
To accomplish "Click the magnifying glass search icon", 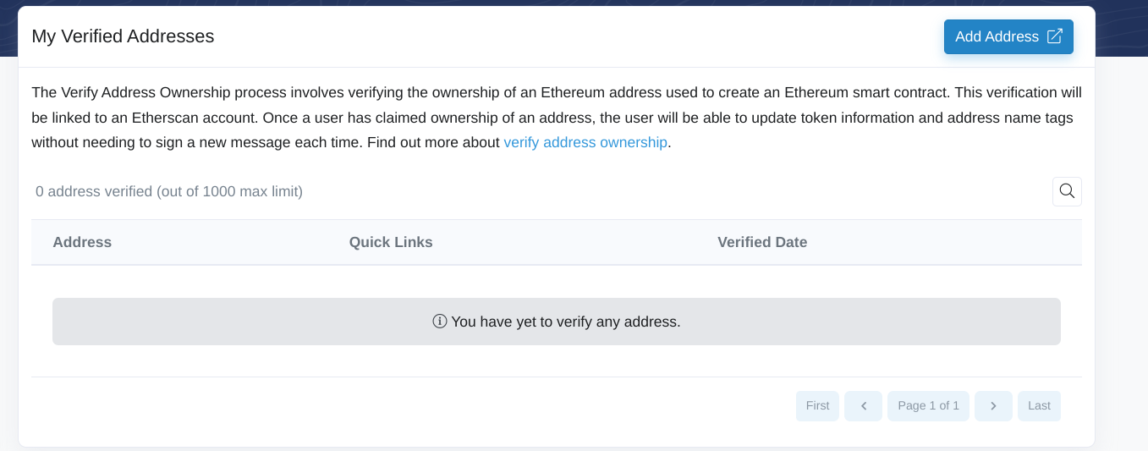I will (x=1067, y=191).
